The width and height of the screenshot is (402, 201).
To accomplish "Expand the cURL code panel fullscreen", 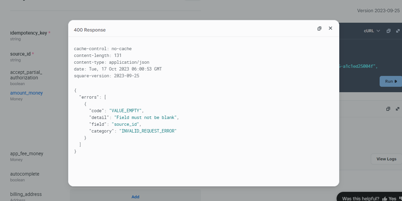I will point(398,31).
